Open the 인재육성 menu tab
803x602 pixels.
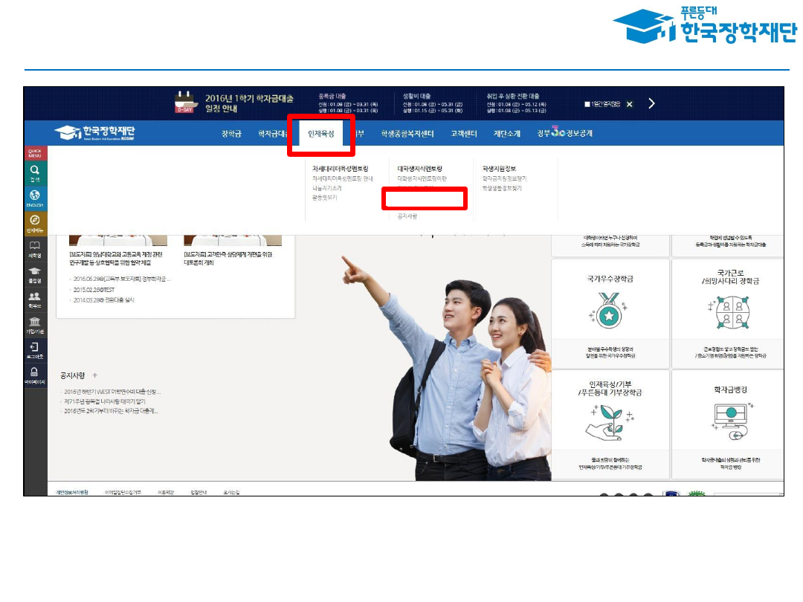[321, 134]
